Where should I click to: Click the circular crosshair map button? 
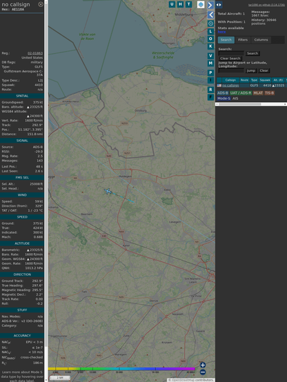click(x=210, y=23)
